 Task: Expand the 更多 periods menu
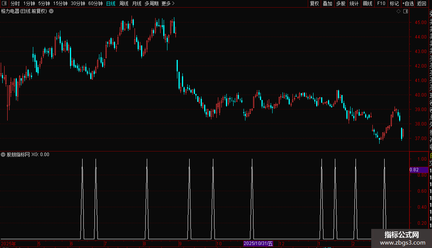pos(168,3)
